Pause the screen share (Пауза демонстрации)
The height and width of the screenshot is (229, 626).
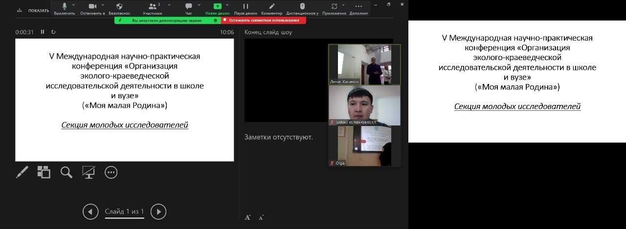coord(246,8)
